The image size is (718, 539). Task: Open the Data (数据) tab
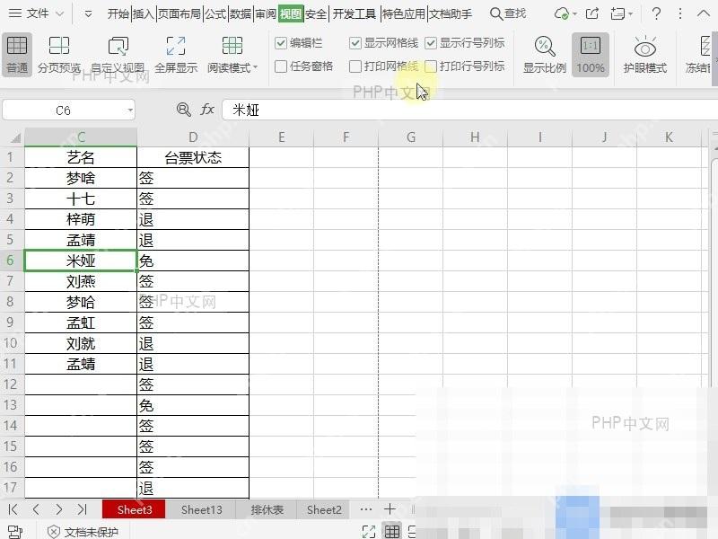point(241,13)
